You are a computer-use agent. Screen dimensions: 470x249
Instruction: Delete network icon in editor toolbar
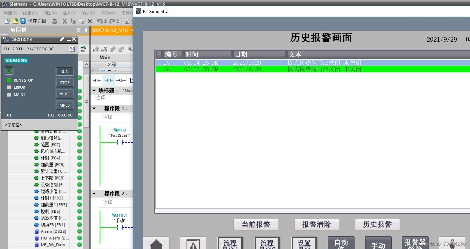[104, 49]
